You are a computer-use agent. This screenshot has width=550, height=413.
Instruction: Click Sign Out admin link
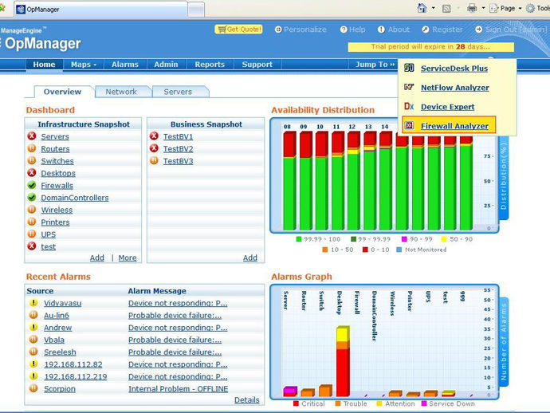click(512, 29)
